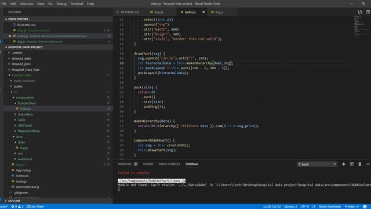Image resolution: width=371 pixels, height=209 pixels.
Task: Split the terminal panel
Action: [x=352, y=164]
